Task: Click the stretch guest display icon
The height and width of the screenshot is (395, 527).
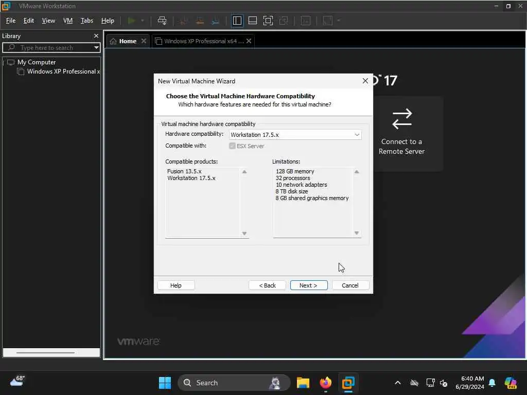Action: pyautogui.click(x=328, y=21)
